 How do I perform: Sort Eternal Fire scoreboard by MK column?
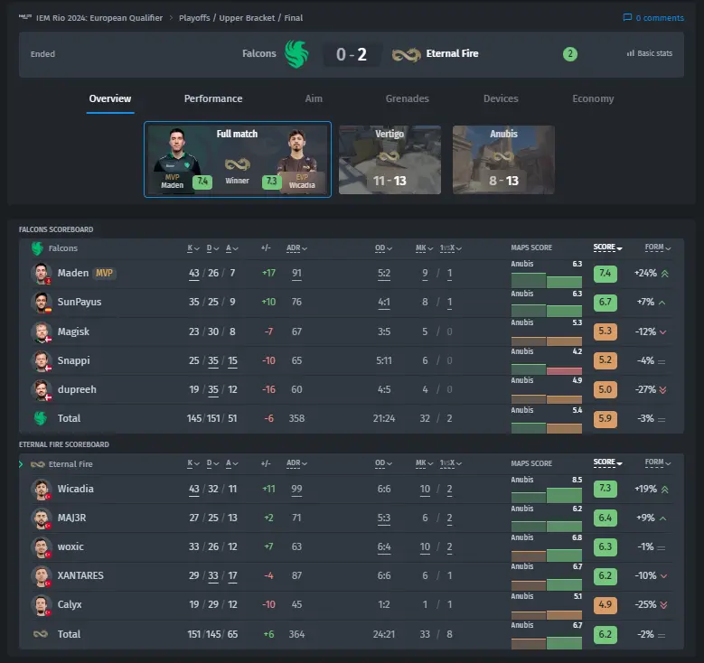[424, 463]
